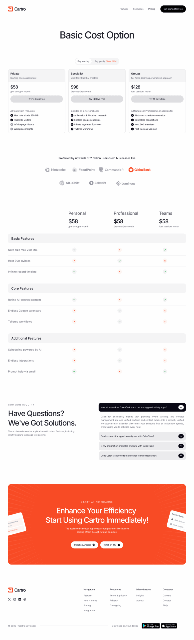Click the GlobalBank company logo
This screenshot has height=640, width=194.
pyautogui.click(x=139, y=170)
